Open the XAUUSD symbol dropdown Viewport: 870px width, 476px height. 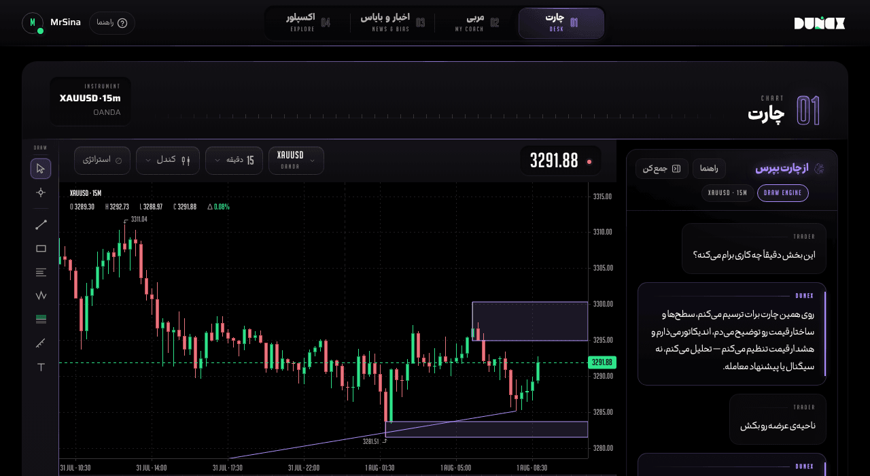(296, 160)
